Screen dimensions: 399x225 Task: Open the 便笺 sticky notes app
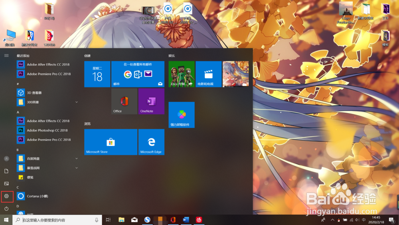(47, 177)
